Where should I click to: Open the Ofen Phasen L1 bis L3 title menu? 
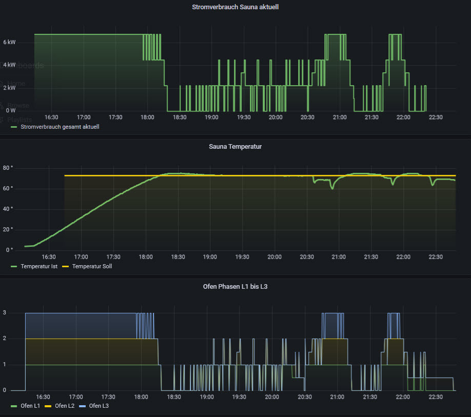coord(235,286)
